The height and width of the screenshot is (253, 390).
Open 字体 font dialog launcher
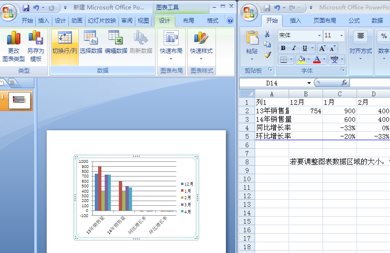[x=343, y=69]
